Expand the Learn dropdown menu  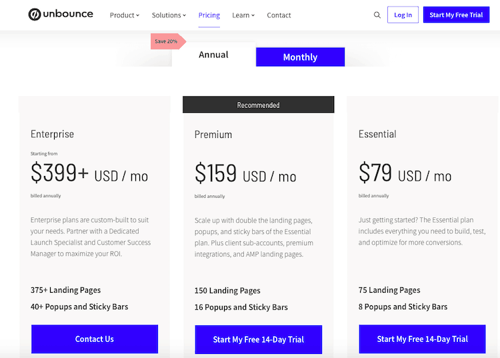pyautogui.click(x=243, y=15)
